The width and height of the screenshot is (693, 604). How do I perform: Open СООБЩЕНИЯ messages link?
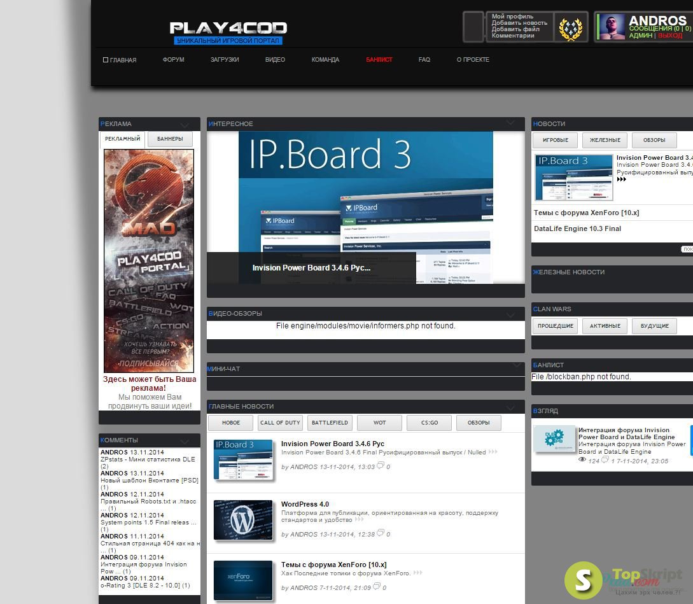click(660, 28)
